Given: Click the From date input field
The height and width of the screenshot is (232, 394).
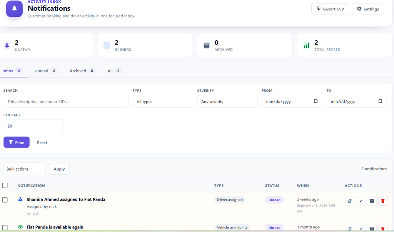Looking at the screenshot, I should (x=292, y=101).
